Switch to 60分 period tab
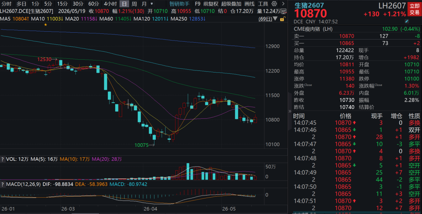 point(94,4)
